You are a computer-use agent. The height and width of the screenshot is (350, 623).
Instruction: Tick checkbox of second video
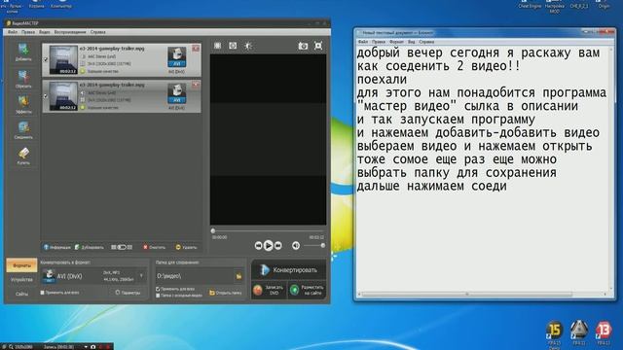46,96
